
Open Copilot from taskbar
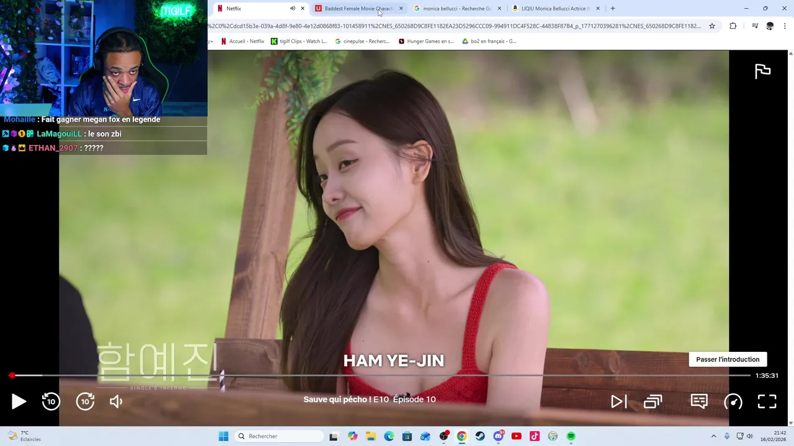click(352, 436)
